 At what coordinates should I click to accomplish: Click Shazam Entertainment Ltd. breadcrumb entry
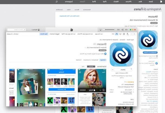click(x=109, y=40)
